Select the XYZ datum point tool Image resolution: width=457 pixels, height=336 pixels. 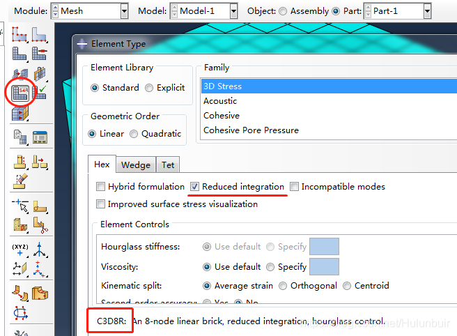click(x=20, y=250)
